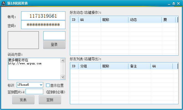Sort 好友列表 by 昵称 column
The image size is (183, 110).
click(114, 66)
